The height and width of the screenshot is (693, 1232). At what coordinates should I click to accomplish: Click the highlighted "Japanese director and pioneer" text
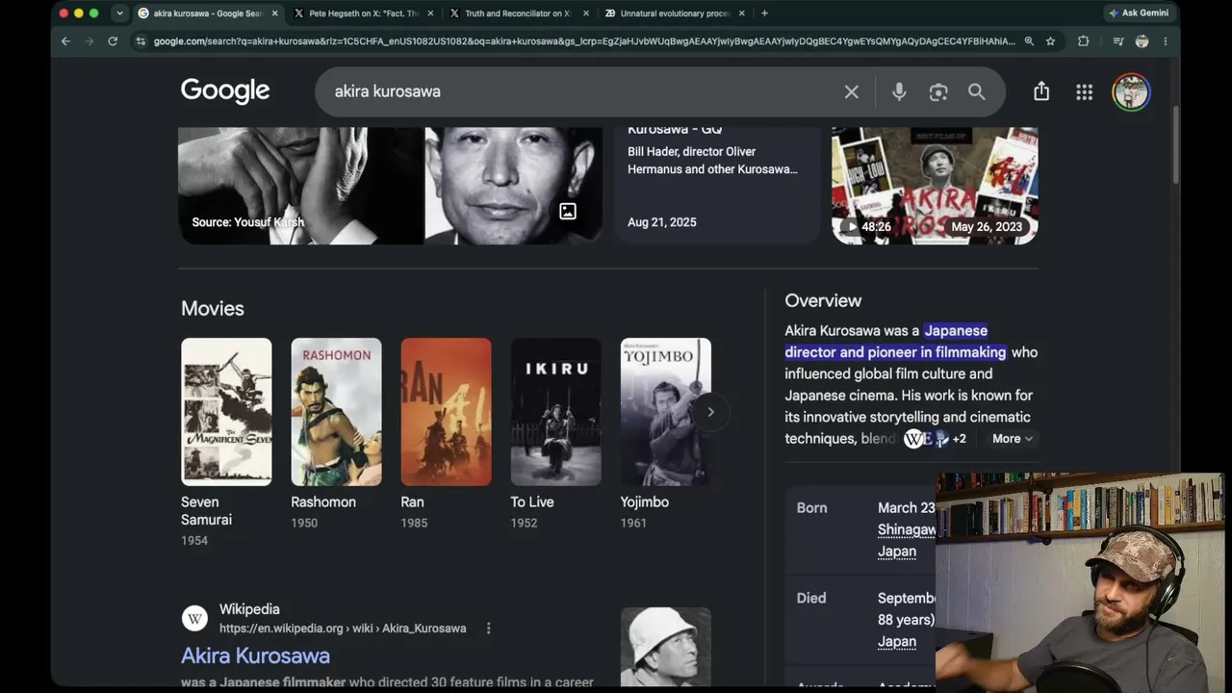click(x=895, y=342)
